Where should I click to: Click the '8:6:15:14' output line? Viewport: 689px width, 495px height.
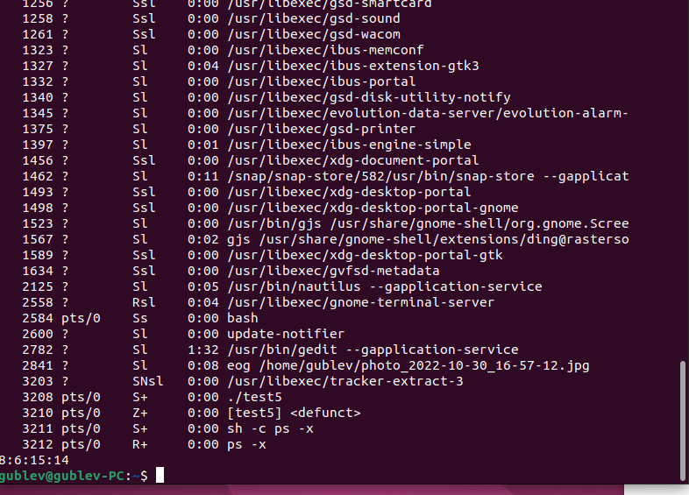click(x=34, y=460)
